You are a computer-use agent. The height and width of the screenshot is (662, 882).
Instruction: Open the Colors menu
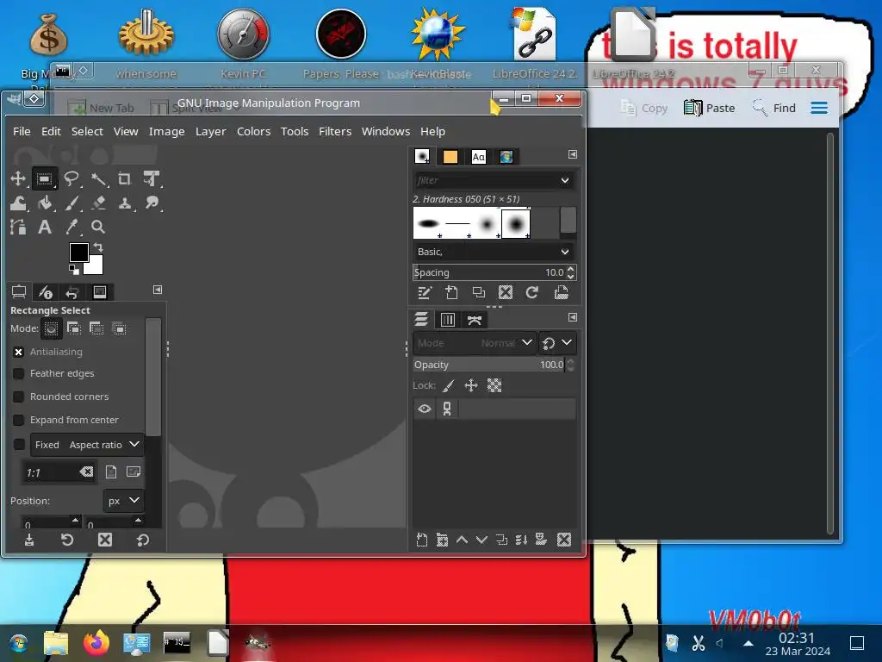coord(253,131)
